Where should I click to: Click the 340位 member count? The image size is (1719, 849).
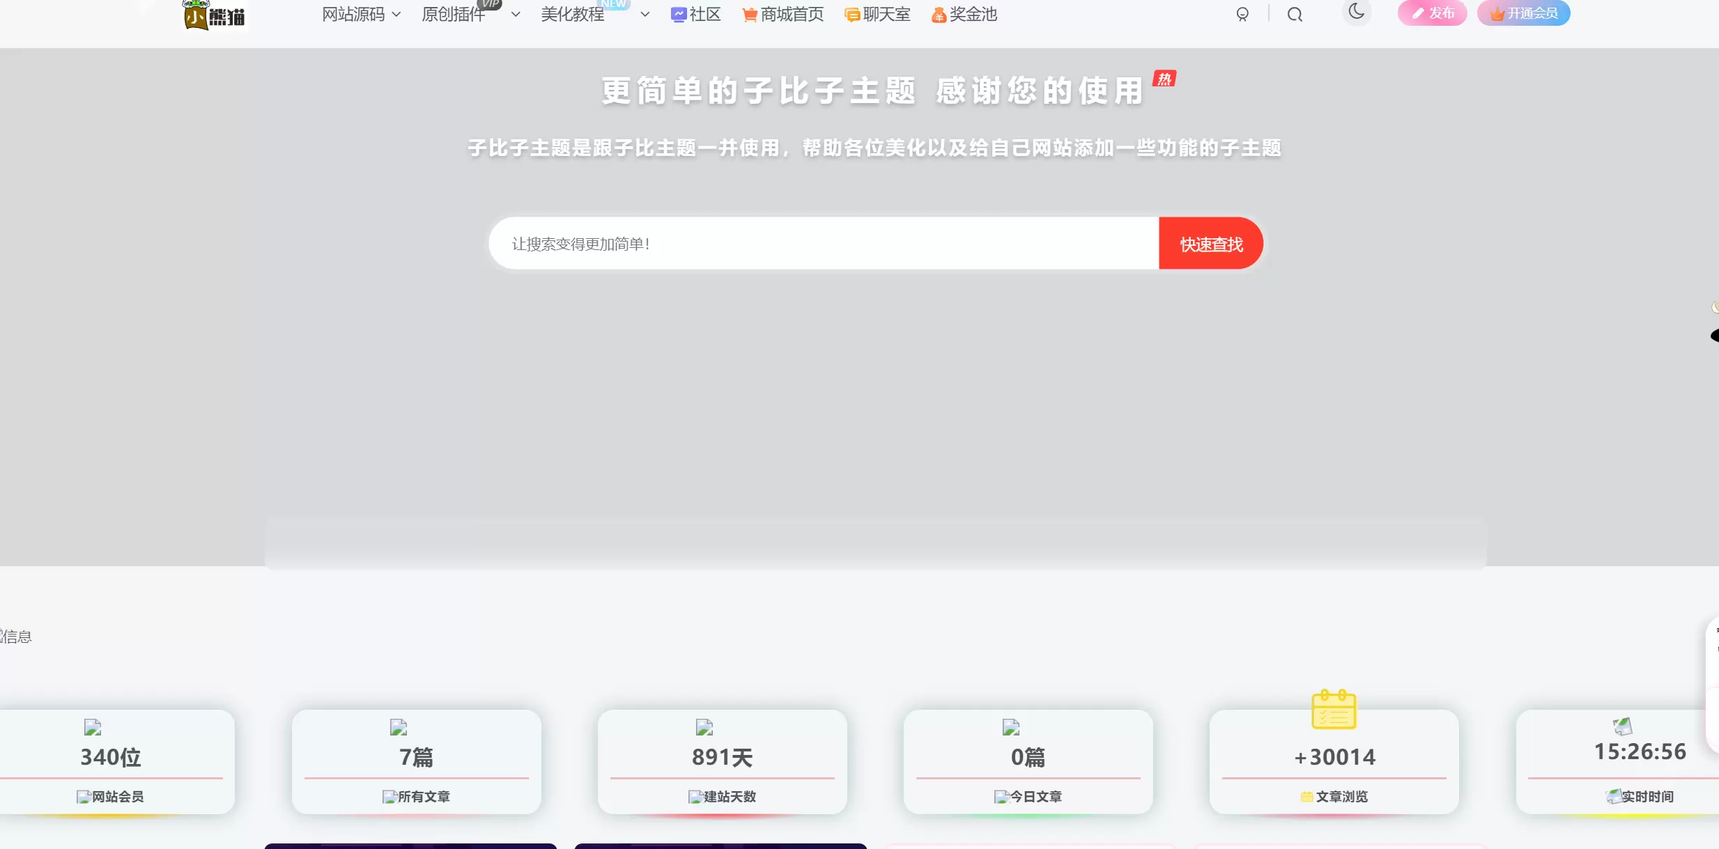tap(111, 757)
